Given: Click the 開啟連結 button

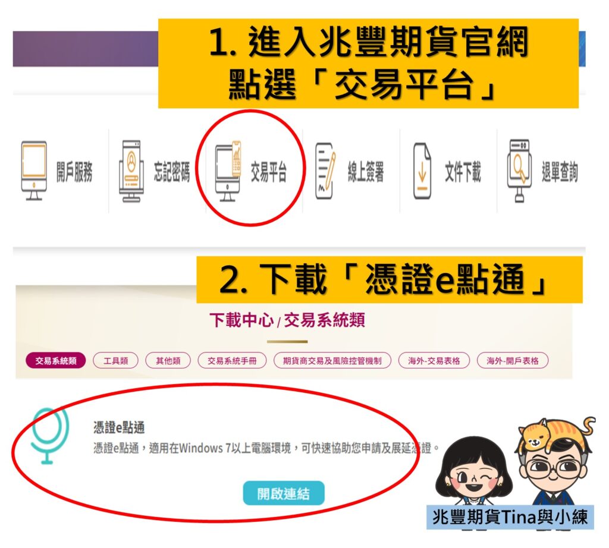Looking at the screenshot, I should pos(284,493).
